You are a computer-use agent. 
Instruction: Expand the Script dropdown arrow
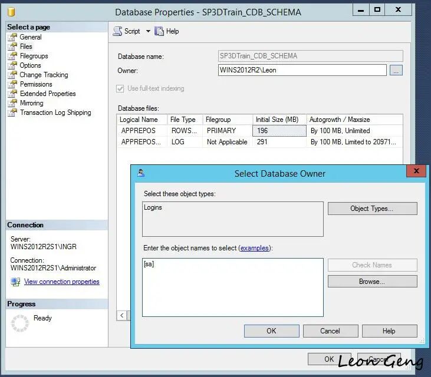pyautogui.click(x=148, y=31)
